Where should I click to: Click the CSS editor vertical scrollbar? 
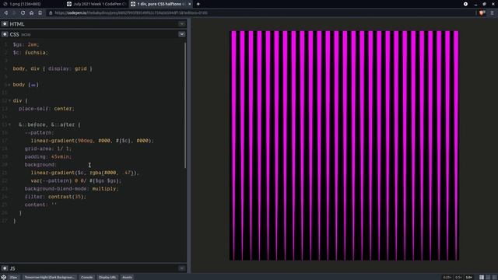click(x=185, y=105)
